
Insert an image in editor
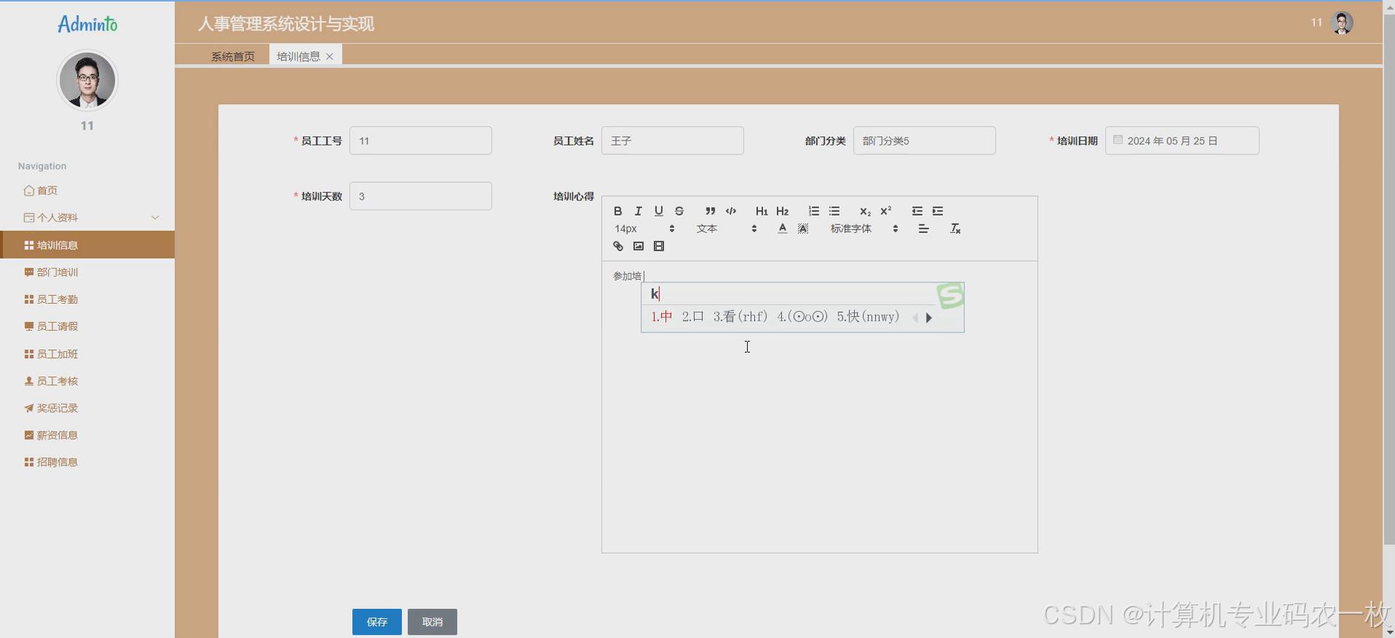(x=638, y=246)
